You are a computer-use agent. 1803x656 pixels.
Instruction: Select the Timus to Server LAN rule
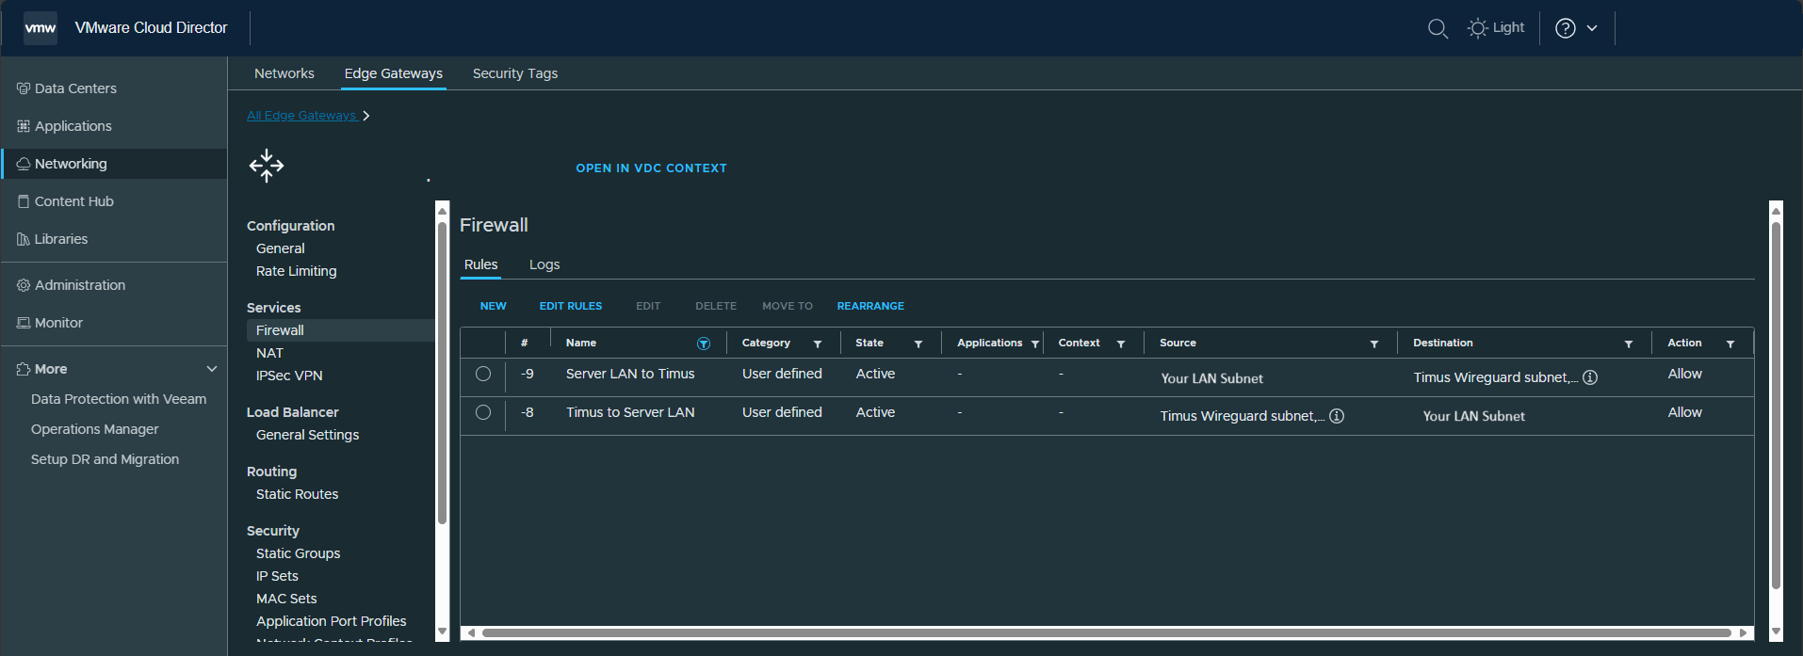(483, 412)
